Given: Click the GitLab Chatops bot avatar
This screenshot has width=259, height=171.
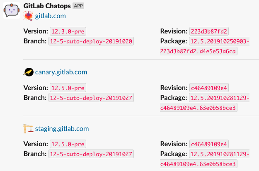Looking at the screenshot, I should [x=12, y=10].
